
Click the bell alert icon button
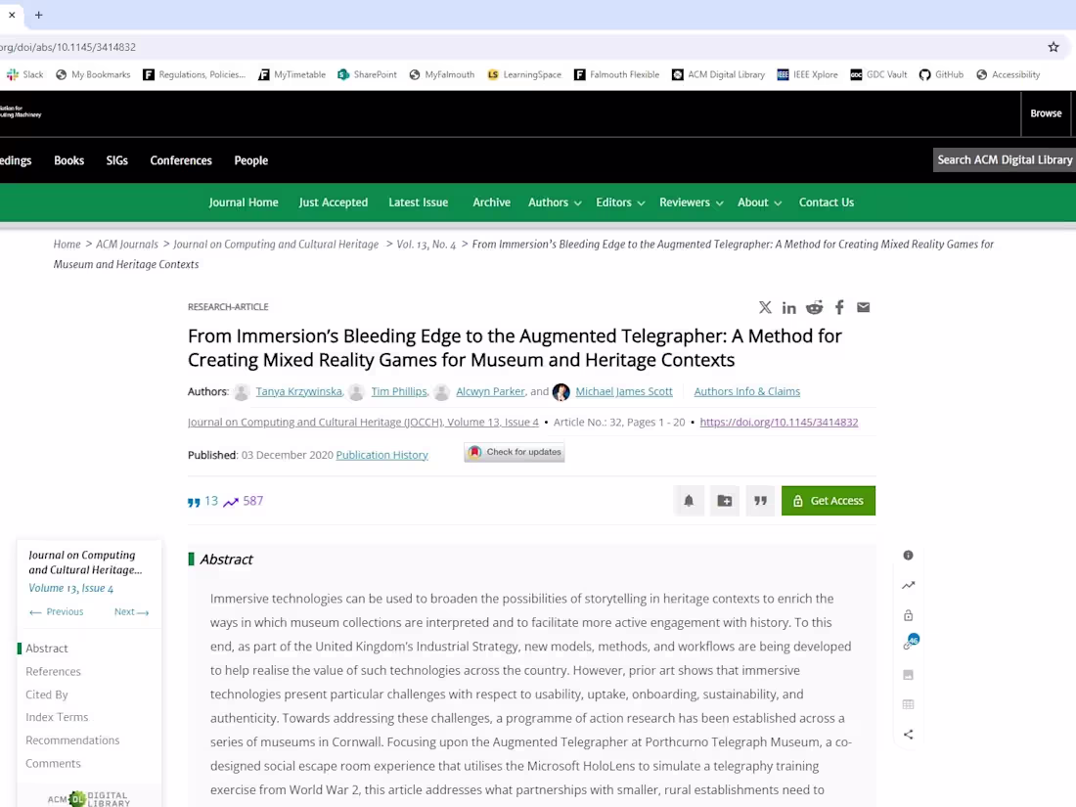689,501
